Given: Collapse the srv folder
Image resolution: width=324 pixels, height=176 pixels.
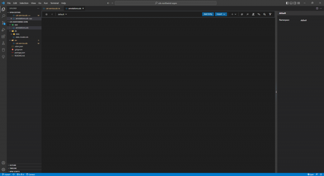Looking at the screenshot, I should (10, 40).
